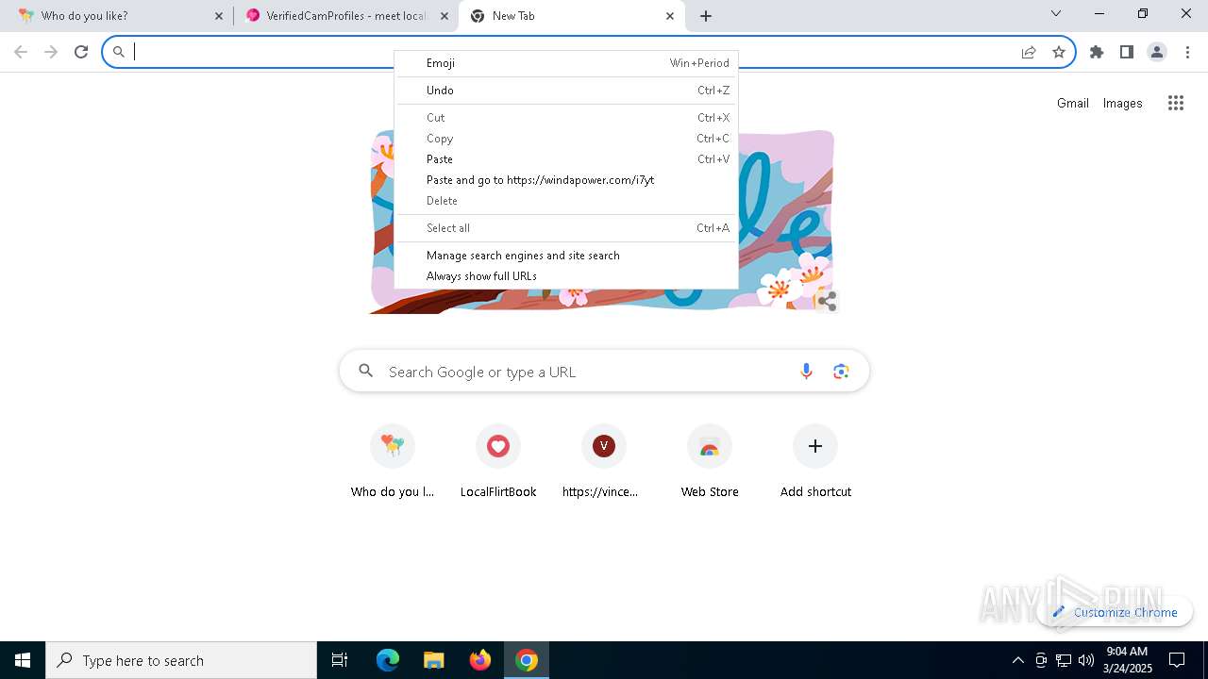The width and height of the screenshot is (1208, 679).
Task: Open the Extensions puzzle icon
Action: click(1097, 52)
